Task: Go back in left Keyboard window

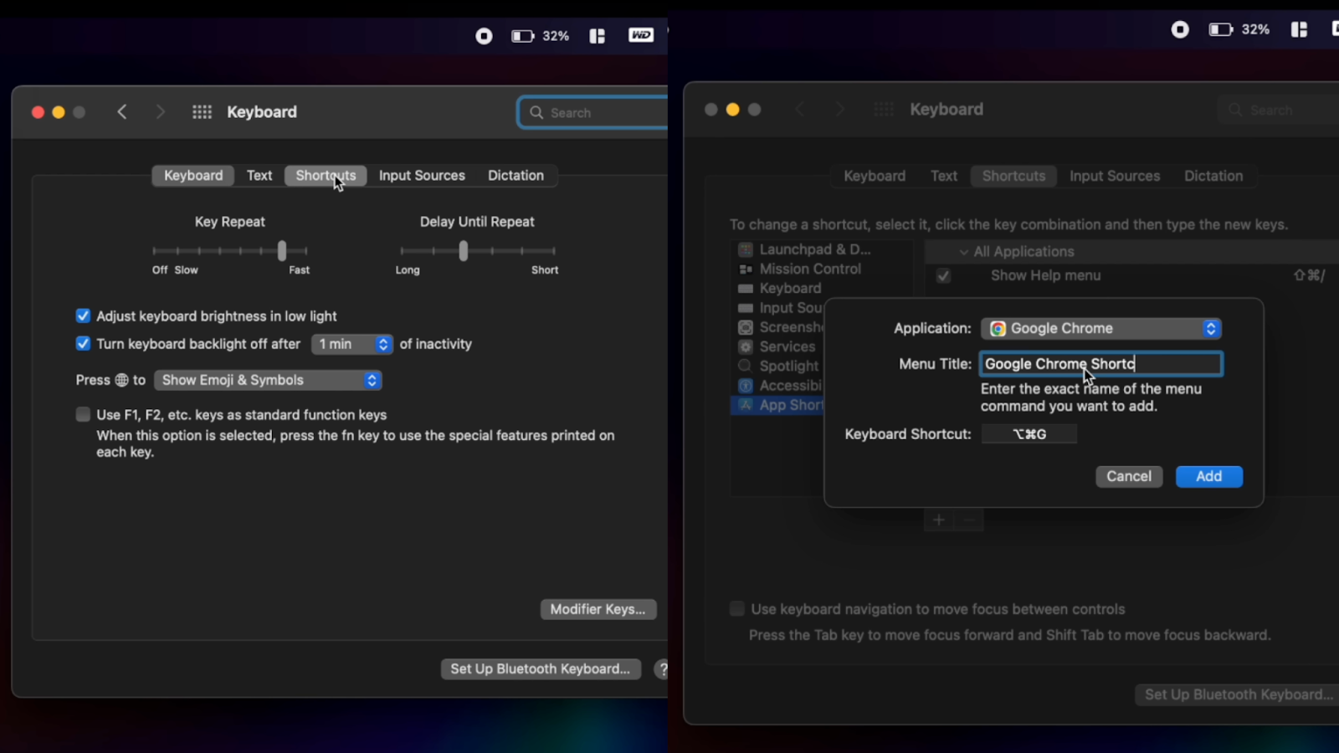Action: pyautogui.click(x=122, y=112)
